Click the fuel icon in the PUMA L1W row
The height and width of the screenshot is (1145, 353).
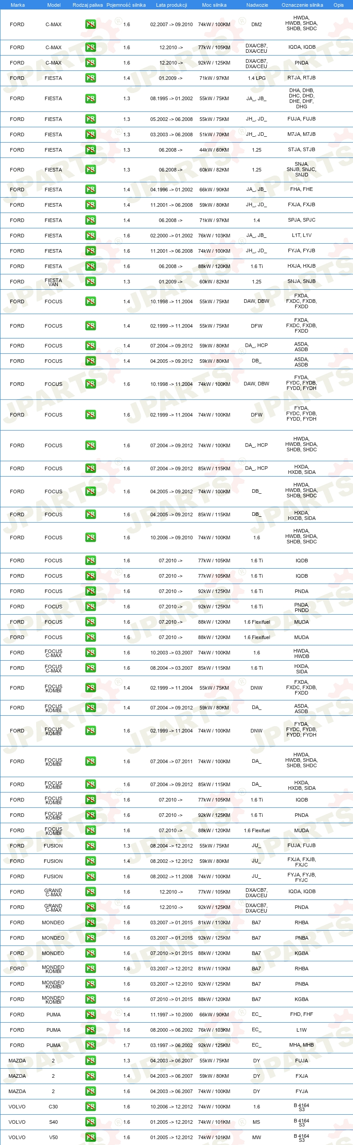pyautogui.click(x=90, y=1030)
